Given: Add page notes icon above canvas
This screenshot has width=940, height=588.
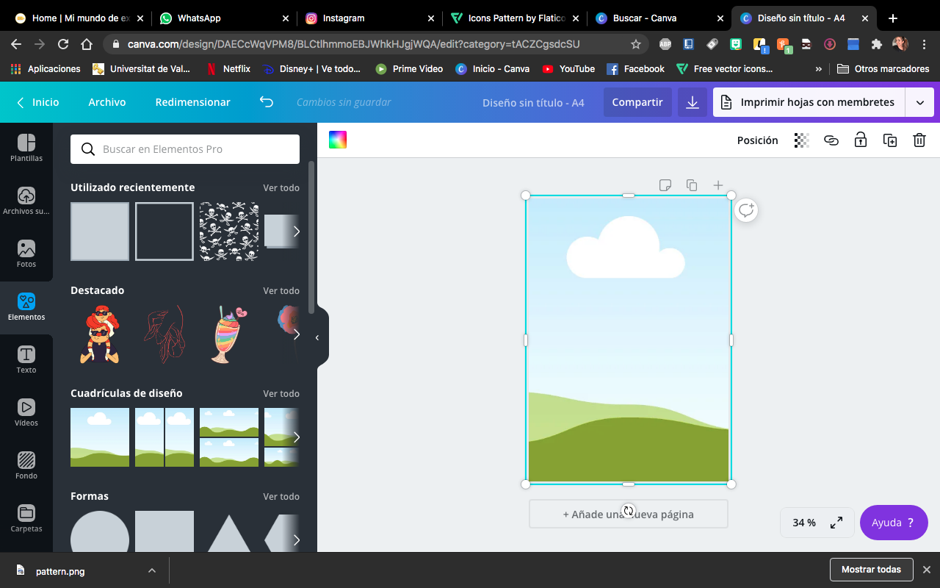Looking at the screenshot, I should pyautogui.click(x=665, y=185).
